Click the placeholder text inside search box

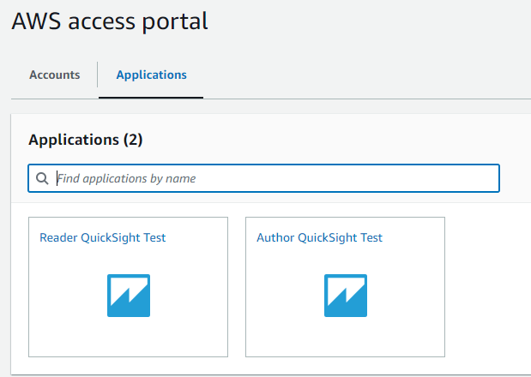tap(126, 178)
